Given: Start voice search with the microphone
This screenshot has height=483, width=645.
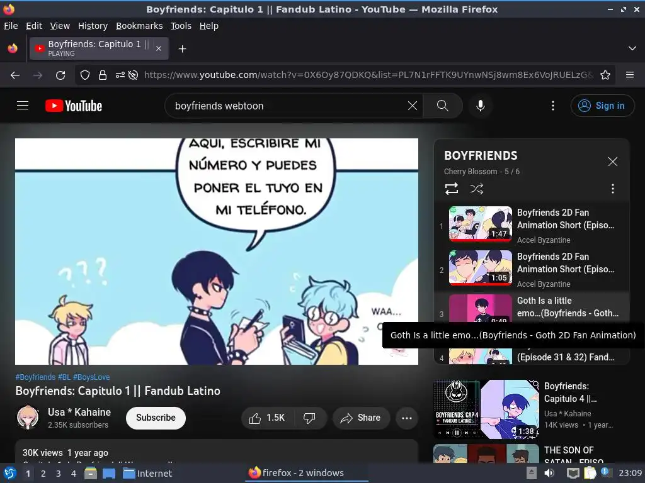Looking at the screenshot, I should click(480, 106).
